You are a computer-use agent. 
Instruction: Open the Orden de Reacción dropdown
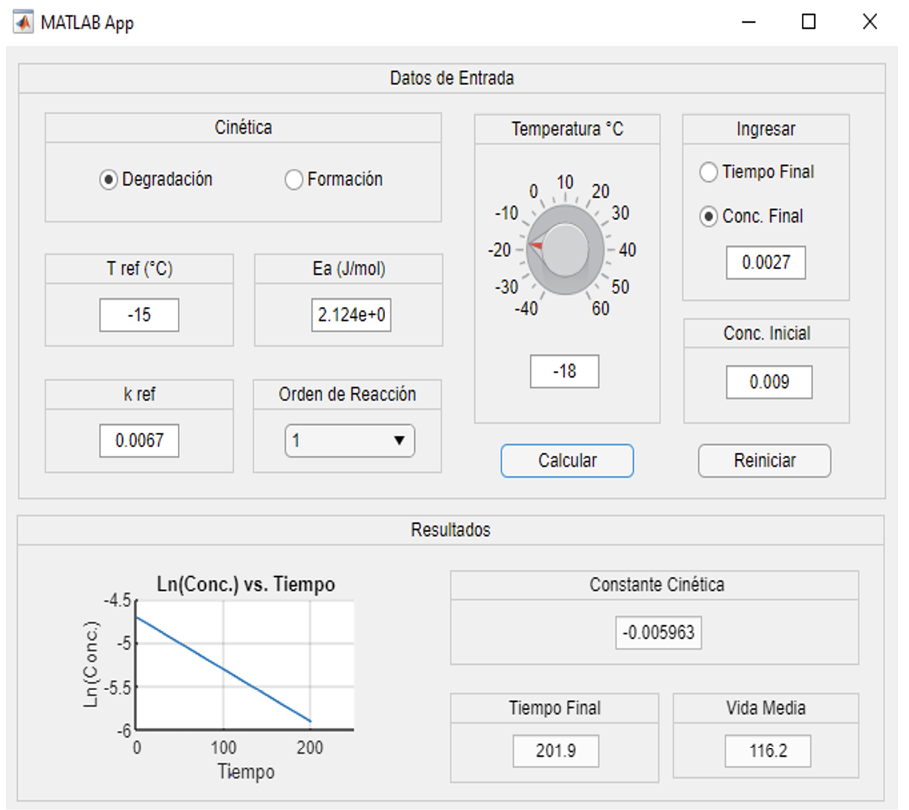[x=349, y=441]
